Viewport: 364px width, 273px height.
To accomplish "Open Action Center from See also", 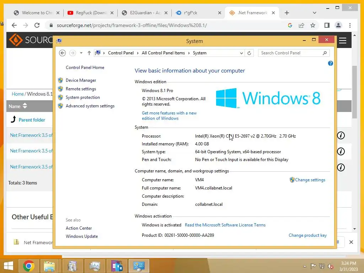I will point(79,228).
